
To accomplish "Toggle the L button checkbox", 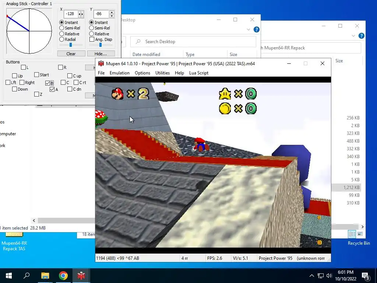I will (23, 67).
